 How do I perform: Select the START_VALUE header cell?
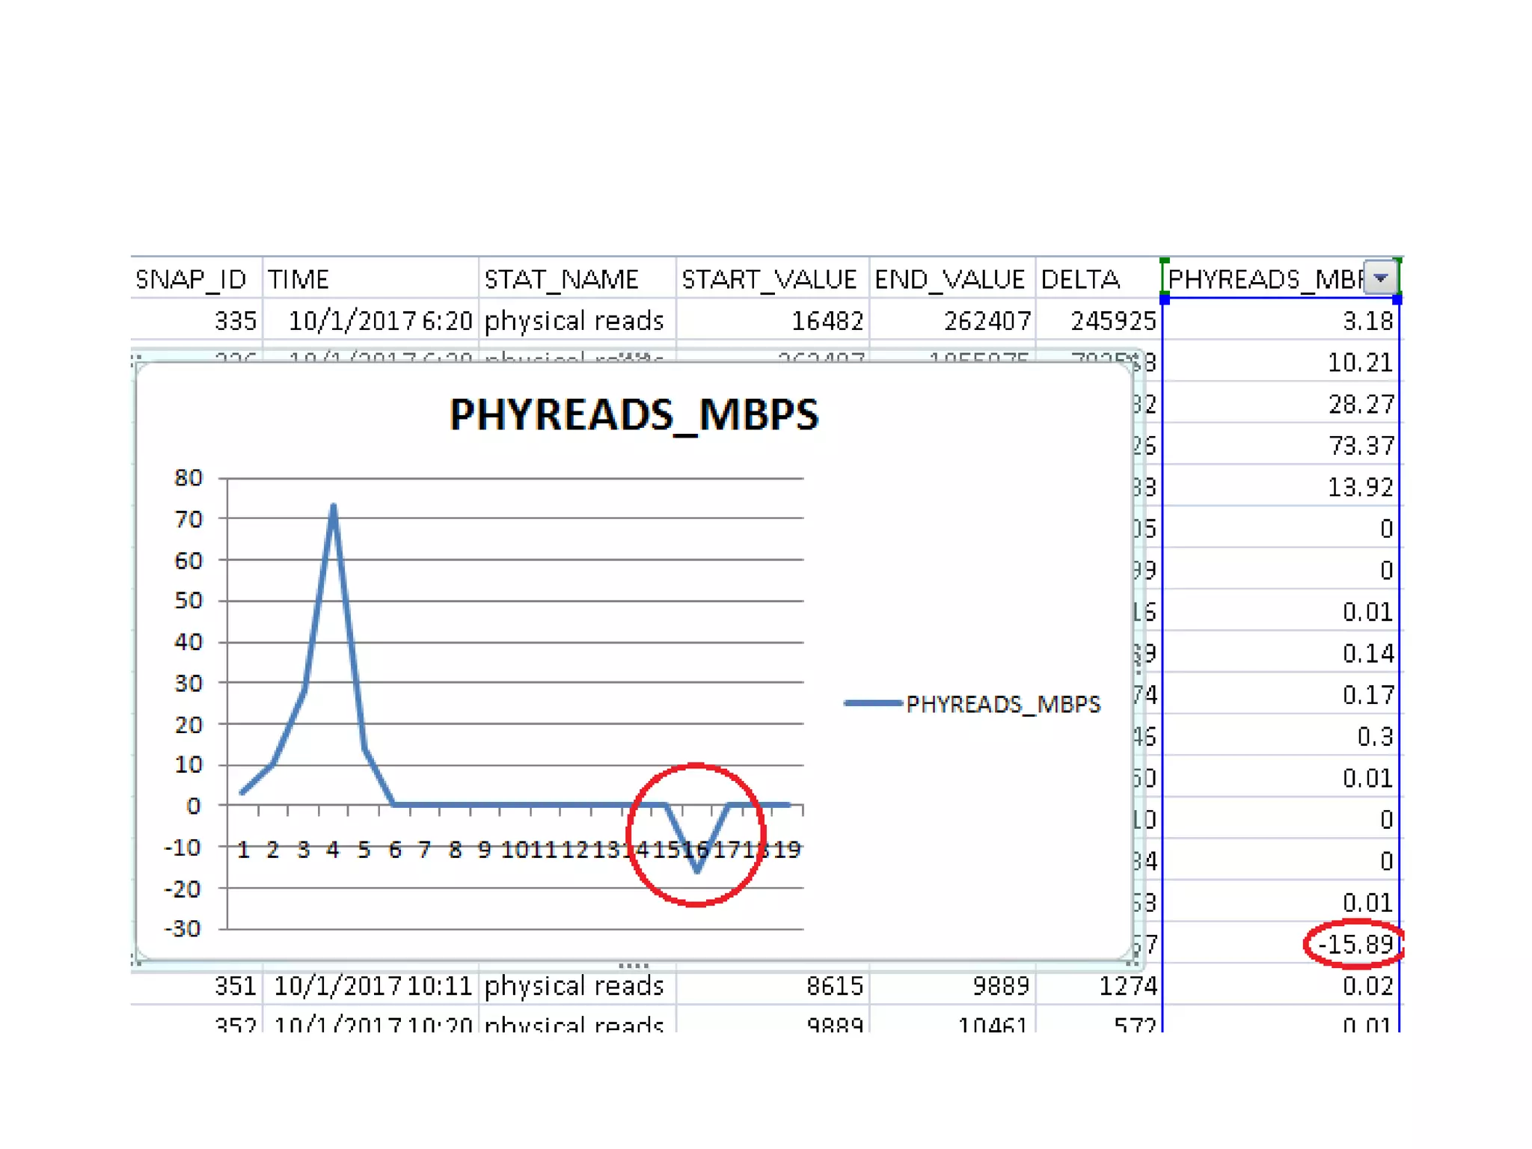(769, 279)
